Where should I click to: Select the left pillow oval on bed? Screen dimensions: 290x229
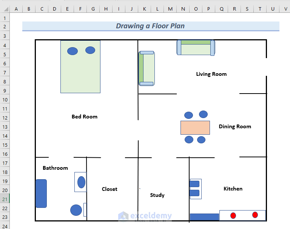click(72, 51)
